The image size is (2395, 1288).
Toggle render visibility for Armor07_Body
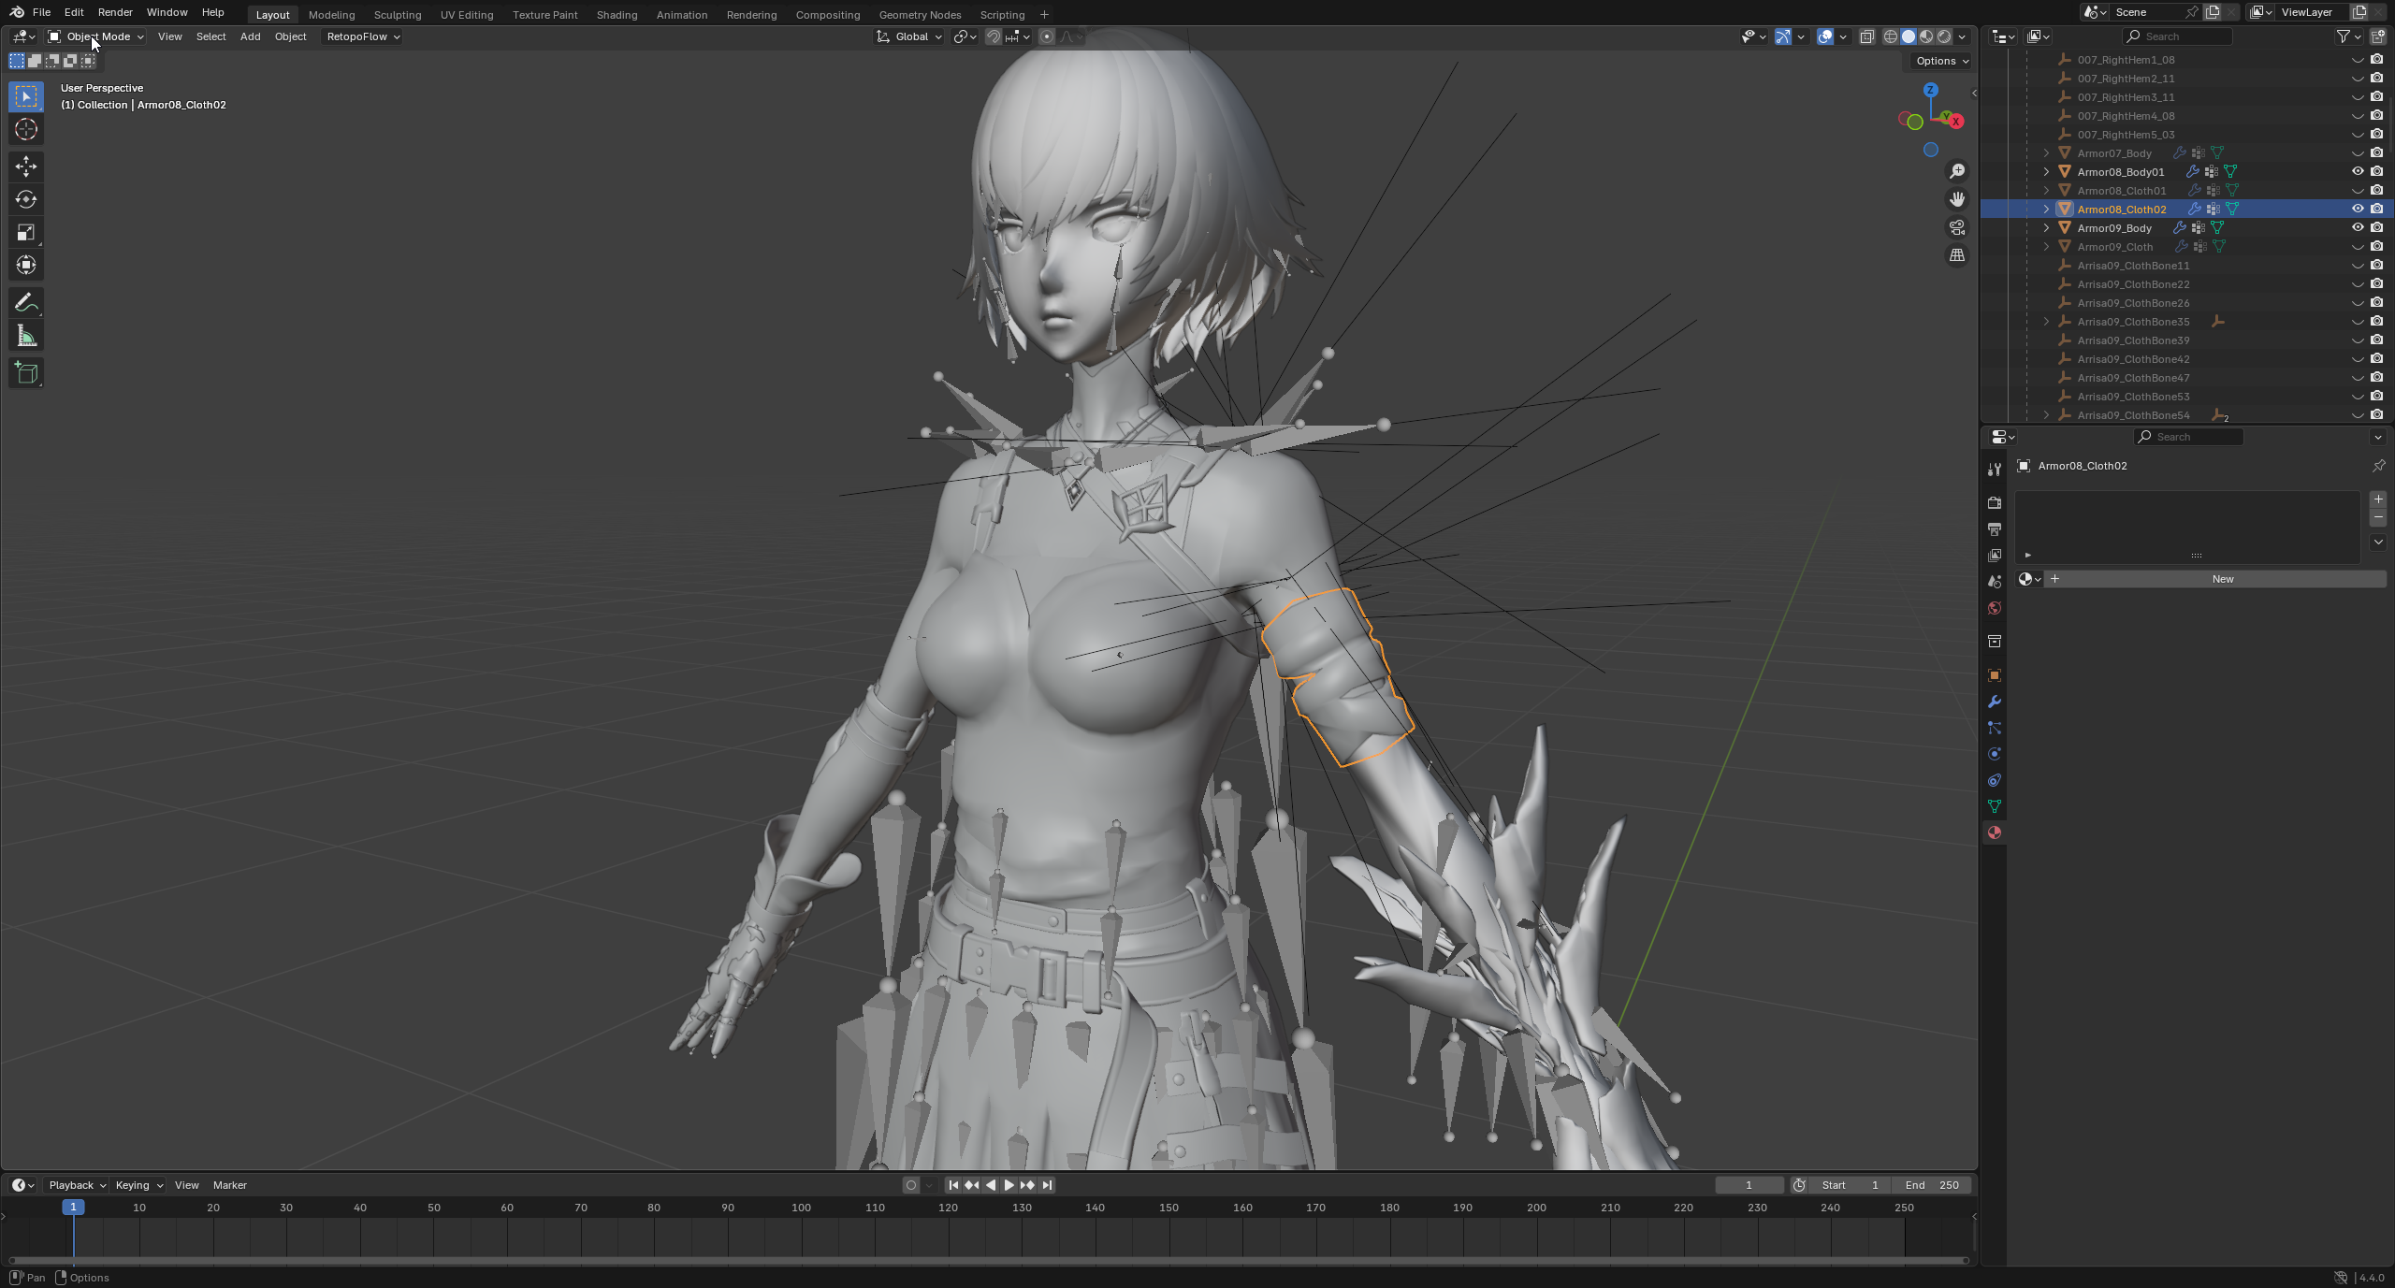point(2376,153)
